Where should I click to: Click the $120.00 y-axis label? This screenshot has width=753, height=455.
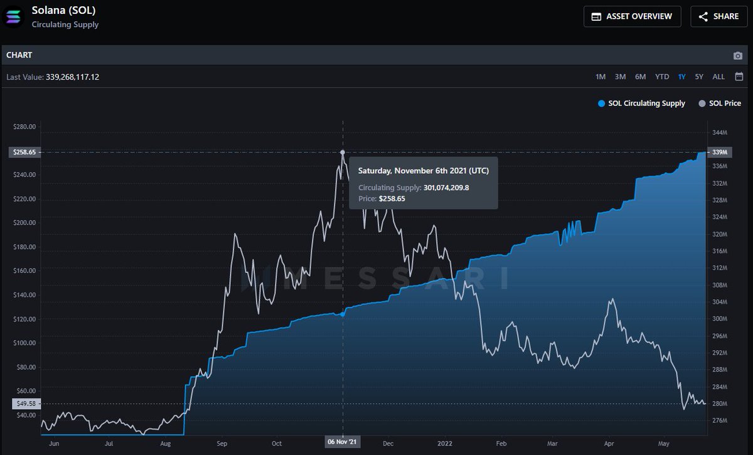(24, 319)
